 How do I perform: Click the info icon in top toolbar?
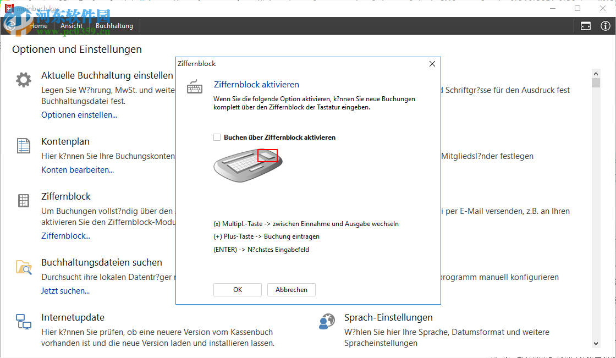[x=606, y=26]
